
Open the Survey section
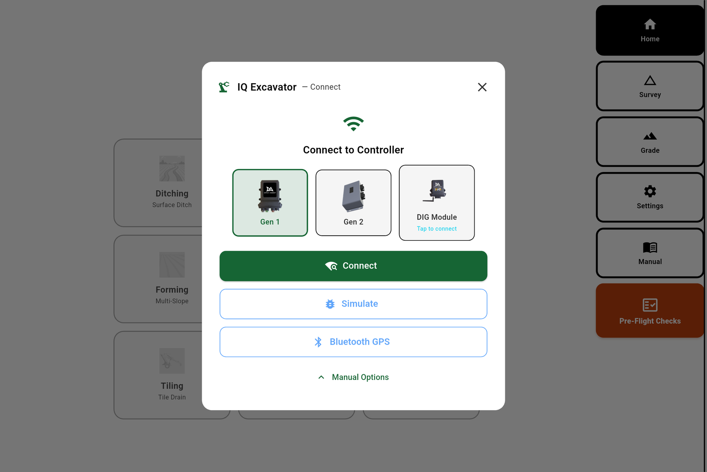point(650,86)
